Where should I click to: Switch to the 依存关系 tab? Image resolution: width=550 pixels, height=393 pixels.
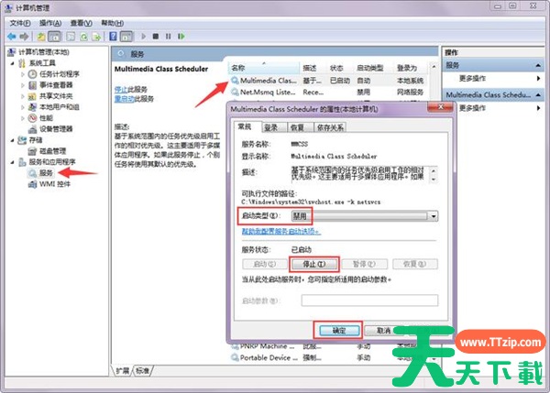330,127
